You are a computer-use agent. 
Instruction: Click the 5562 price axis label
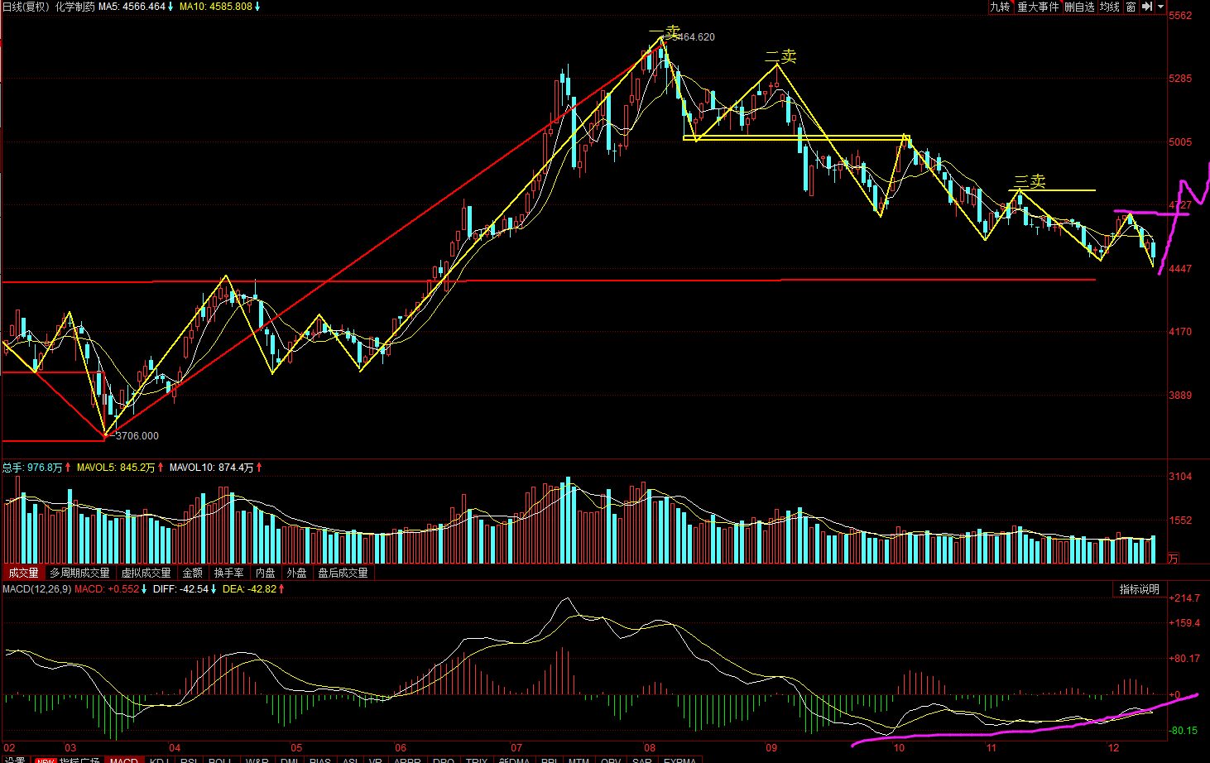[1180, 16]
